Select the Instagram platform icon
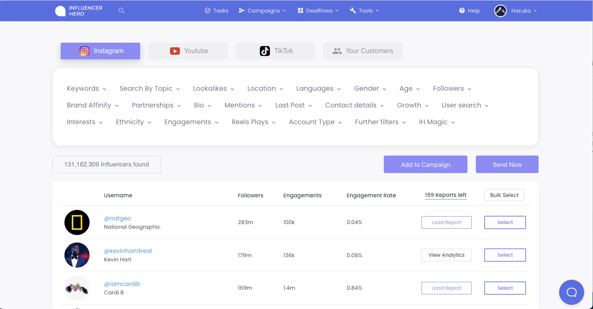This screenshot has height=309, width=593. pyautogui.click(x=85, y=51)
